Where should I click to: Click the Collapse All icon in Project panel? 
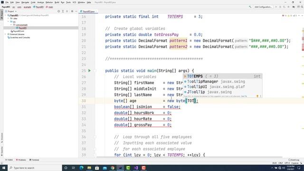pyautogui.click(x=67, y=11)
